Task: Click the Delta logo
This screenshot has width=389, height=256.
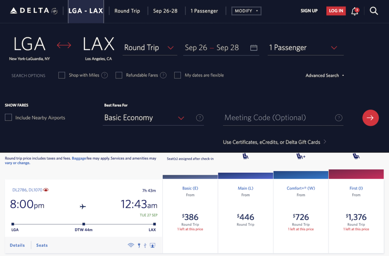Action: click(x=33, y=11)
